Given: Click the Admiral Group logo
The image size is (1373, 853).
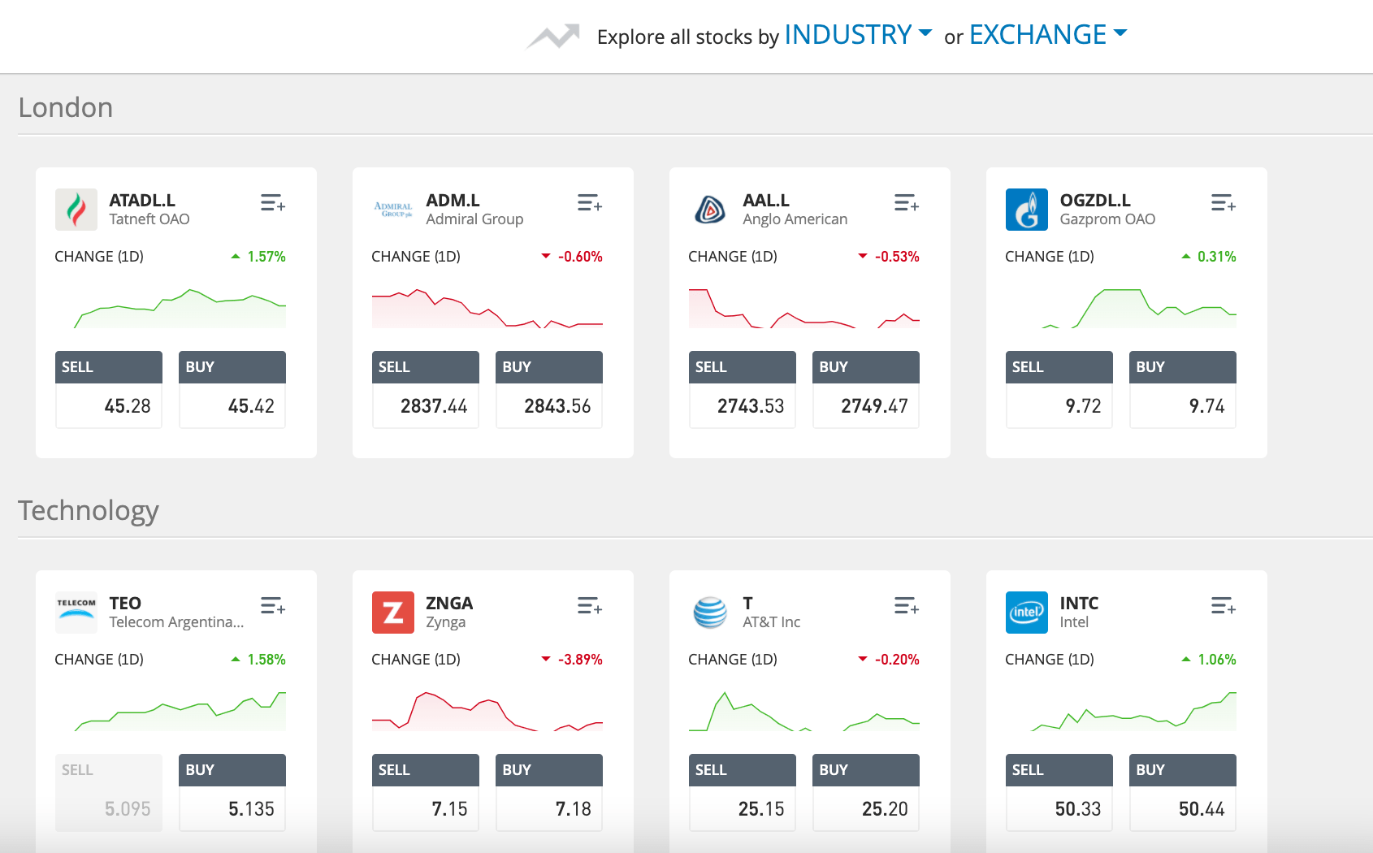Looking at the screenshot, I should (x=393, y=210).
